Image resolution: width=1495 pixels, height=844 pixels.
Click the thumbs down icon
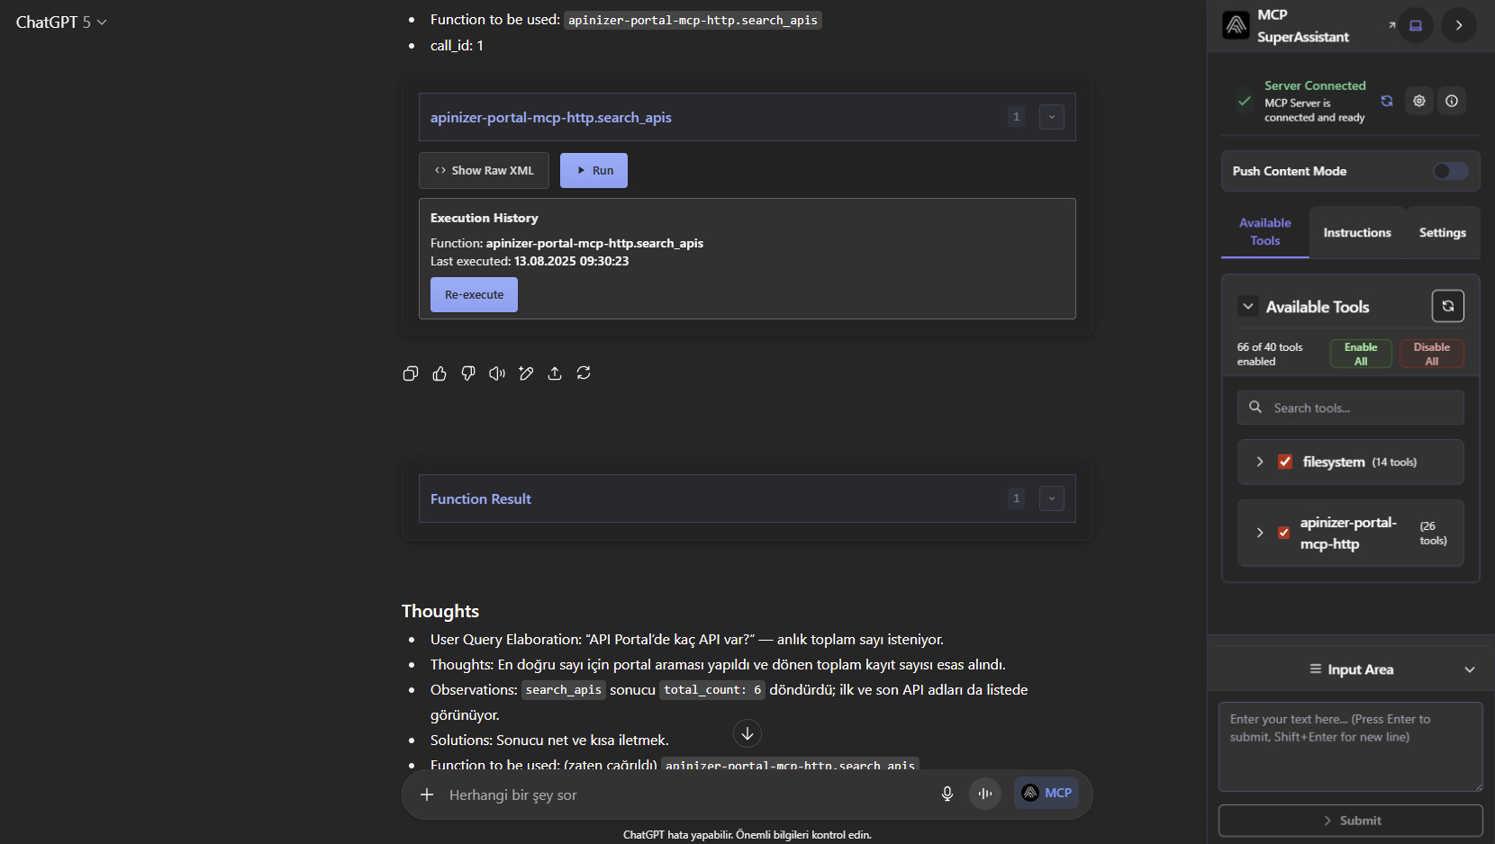pos(468,373)
